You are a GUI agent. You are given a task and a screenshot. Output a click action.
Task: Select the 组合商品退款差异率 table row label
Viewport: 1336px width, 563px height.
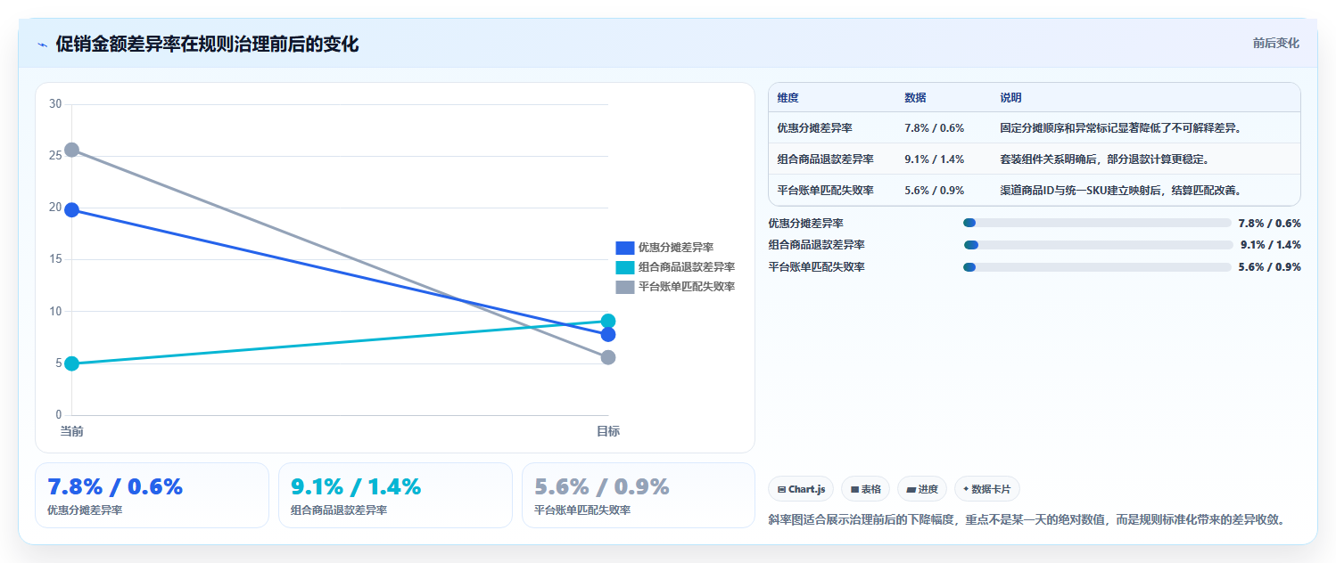(x=825, y=159)
